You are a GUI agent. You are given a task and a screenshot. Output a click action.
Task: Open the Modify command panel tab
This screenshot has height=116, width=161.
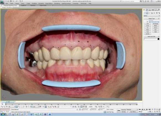coord(147,10)
